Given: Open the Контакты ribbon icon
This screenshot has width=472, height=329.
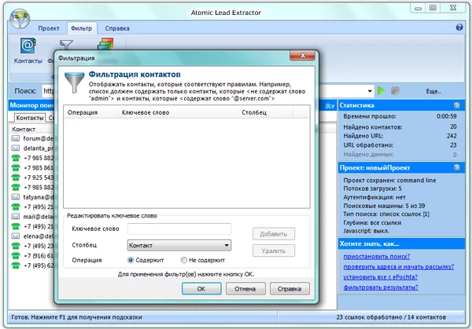Looking at the screenshot, I should click(x=28, y=51).
